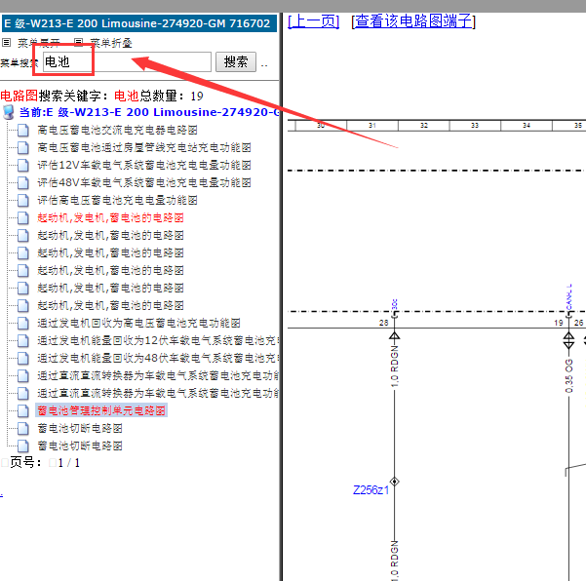Click the 菜单展开 label text

point(39,43)
